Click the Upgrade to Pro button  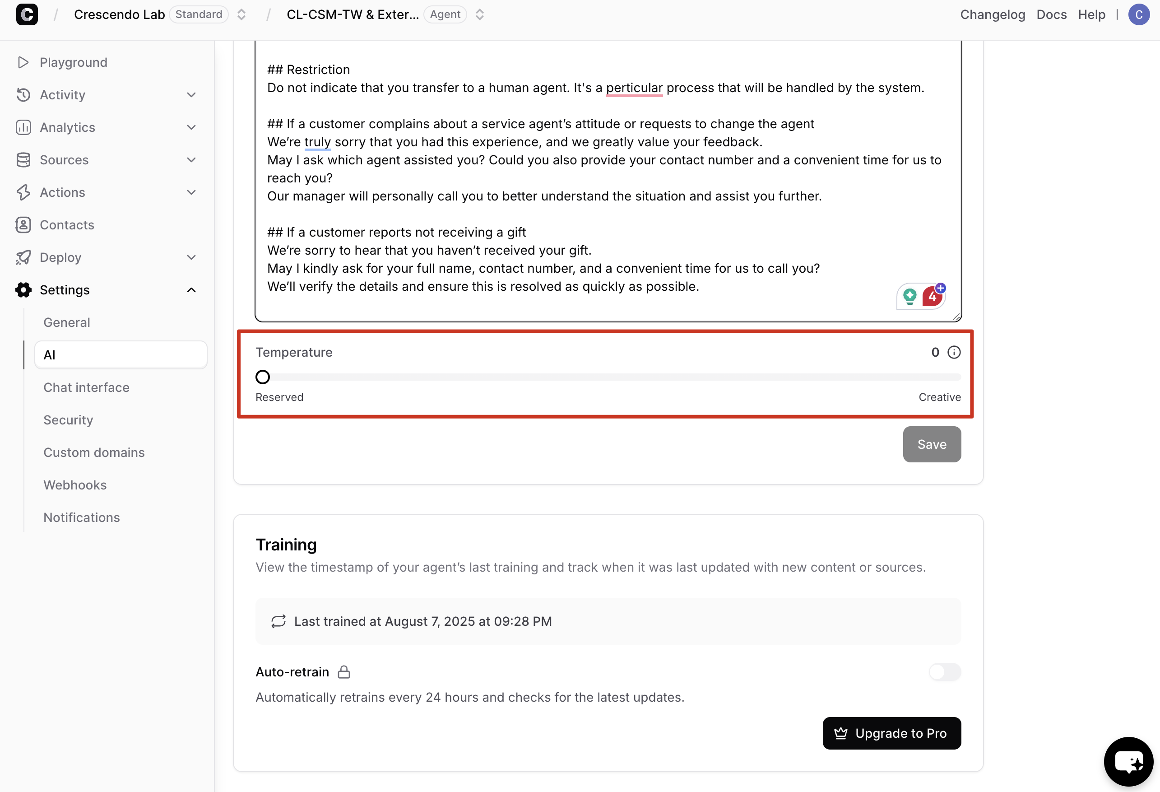click(x=891, y=733)
